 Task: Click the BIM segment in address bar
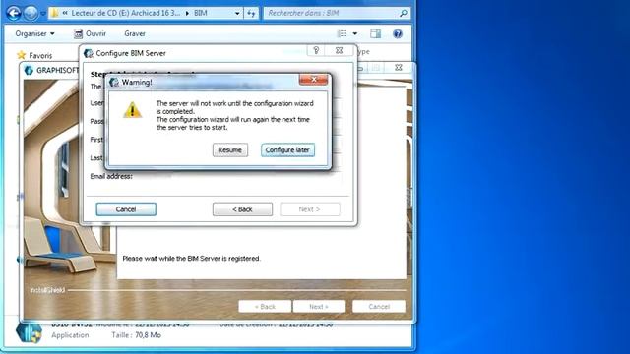[201, 13]
